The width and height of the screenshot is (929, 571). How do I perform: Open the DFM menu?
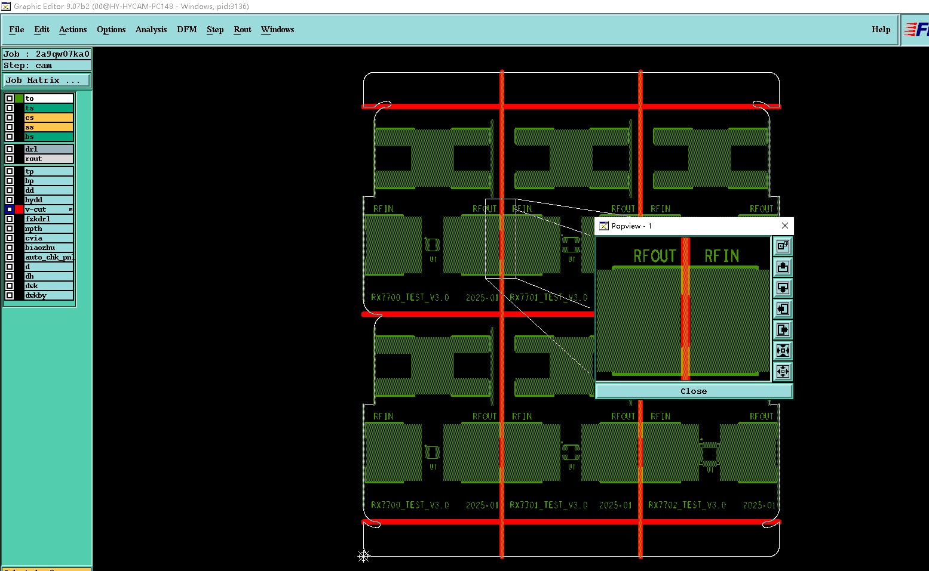point(187,29)
